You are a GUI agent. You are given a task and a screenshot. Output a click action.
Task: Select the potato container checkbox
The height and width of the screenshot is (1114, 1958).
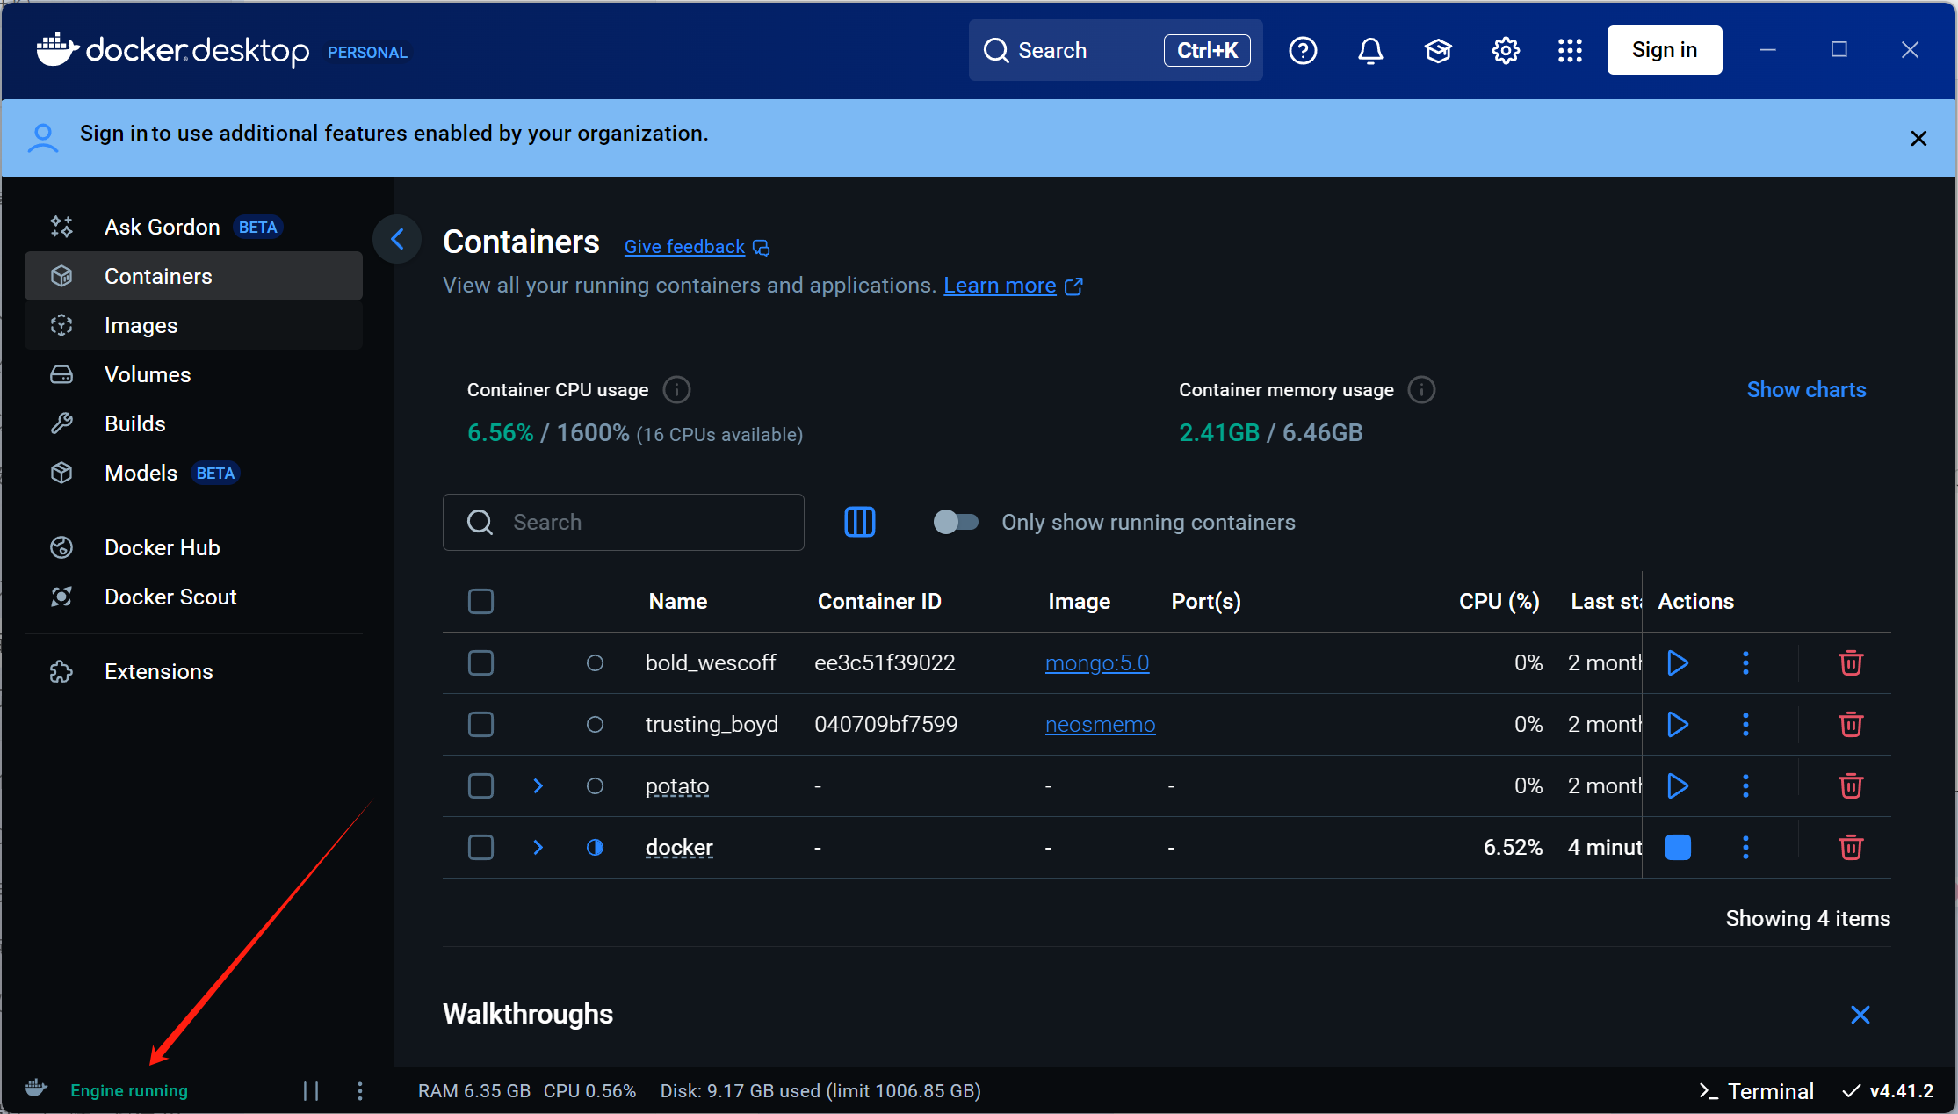(x=480, y=785)
